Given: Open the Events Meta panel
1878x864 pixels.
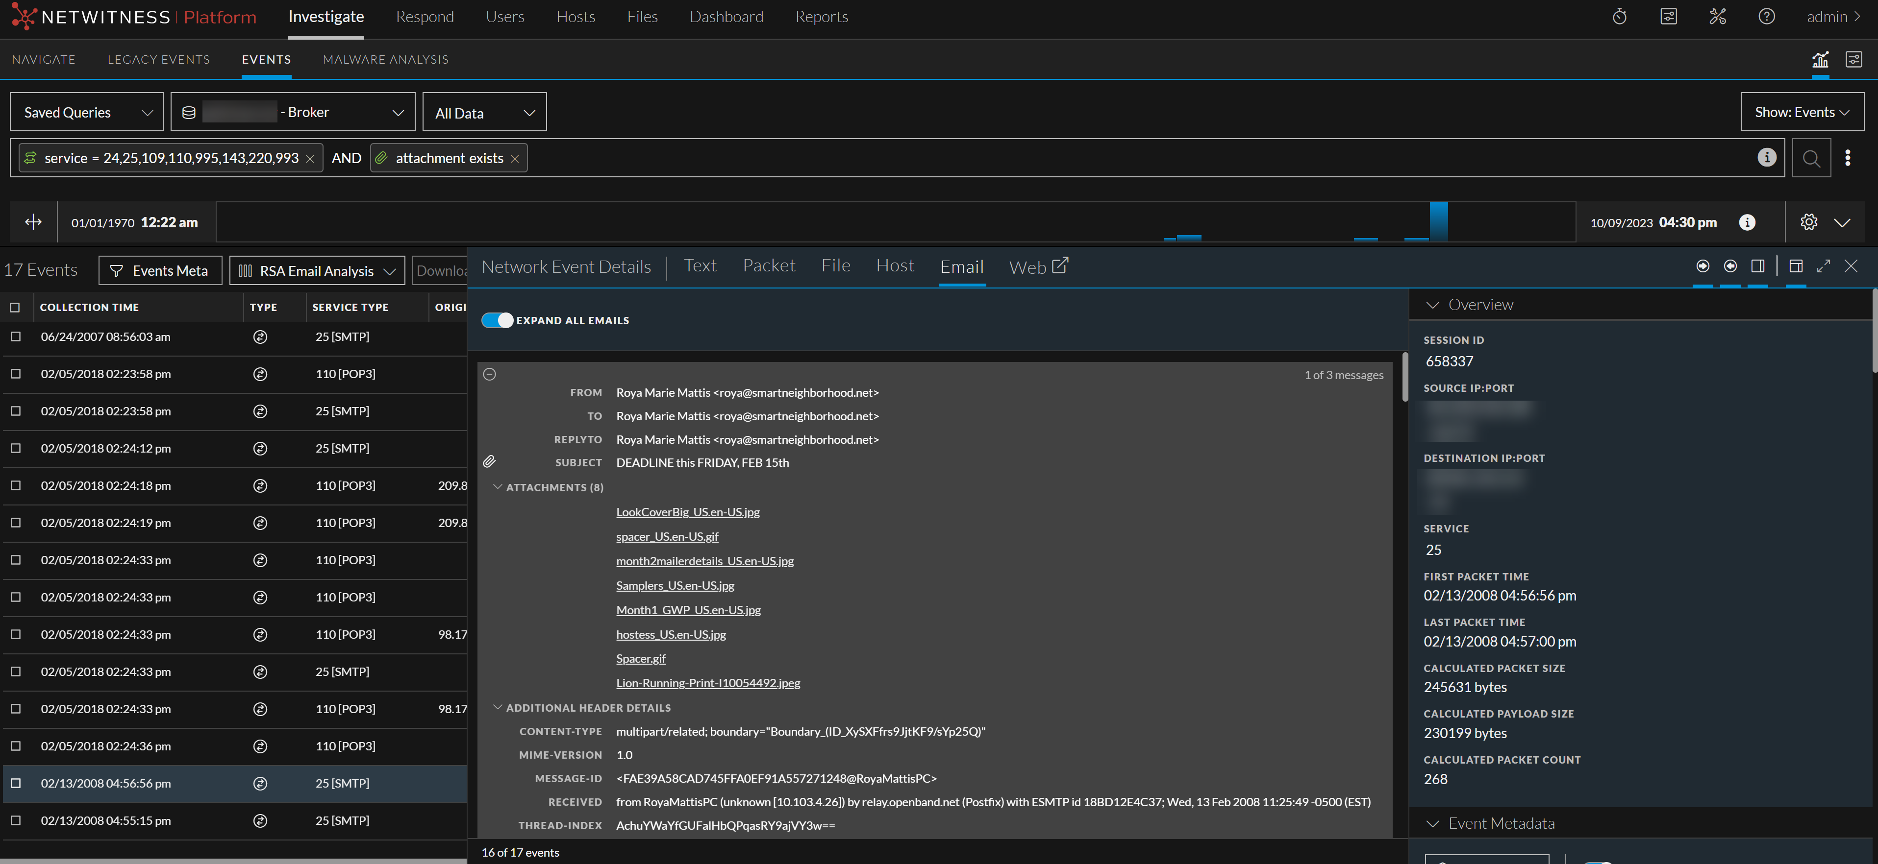Looking at the screenshot, I should [x=160, y=270].
